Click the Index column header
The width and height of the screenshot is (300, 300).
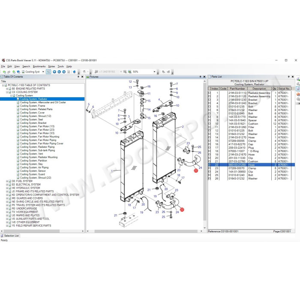click(215, 89)
